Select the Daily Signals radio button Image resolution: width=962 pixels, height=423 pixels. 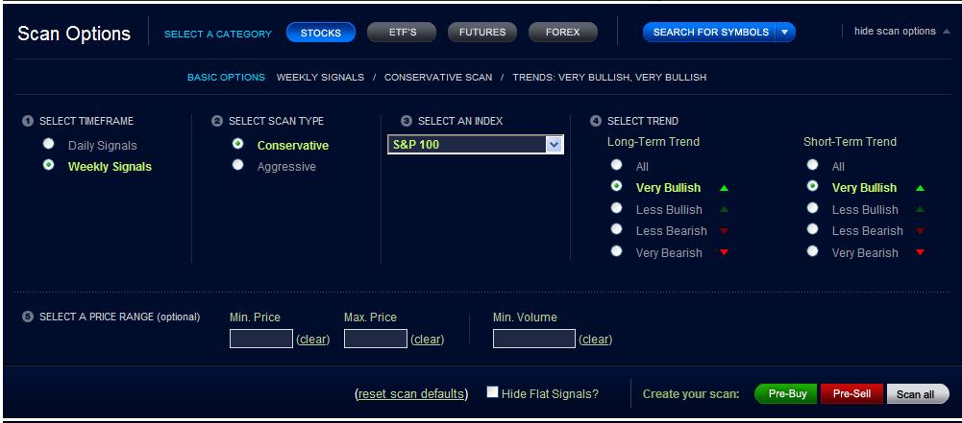(48, 144)
